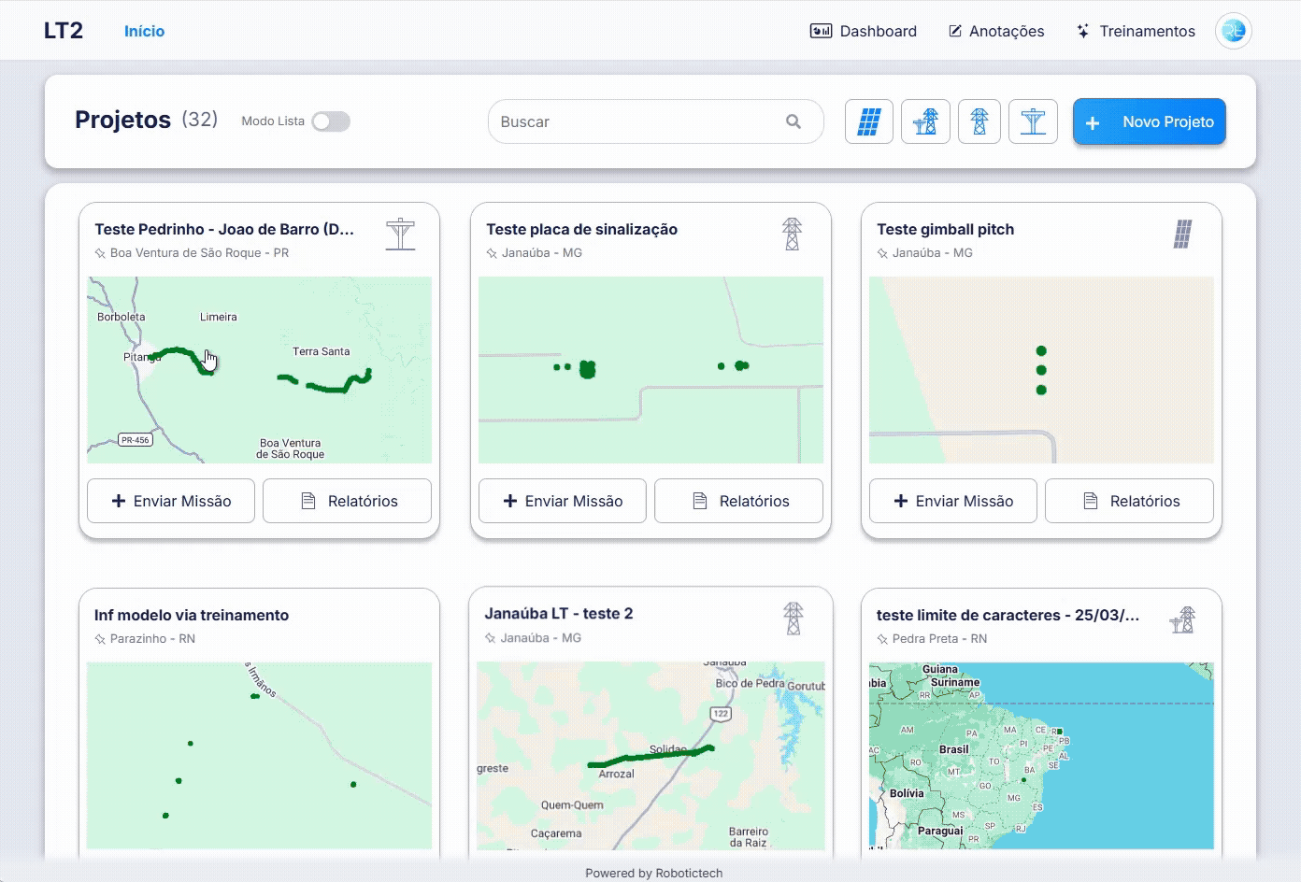
Task: Open the user avatar menu
Action: pos(1234,31)
